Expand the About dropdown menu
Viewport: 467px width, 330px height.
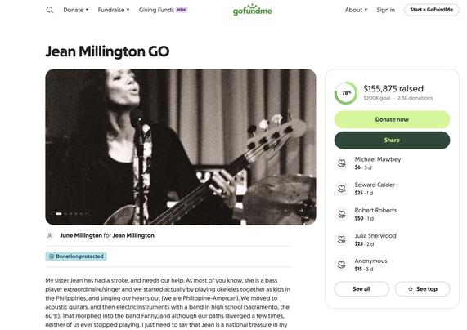(x=356, y=10)
